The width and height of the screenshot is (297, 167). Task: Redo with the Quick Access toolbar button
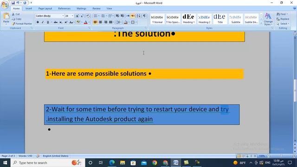coord(25,3)
